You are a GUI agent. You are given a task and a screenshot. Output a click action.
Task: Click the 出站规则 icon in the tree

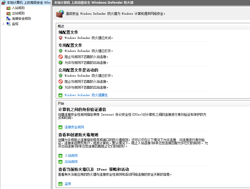tap(9, 13)
